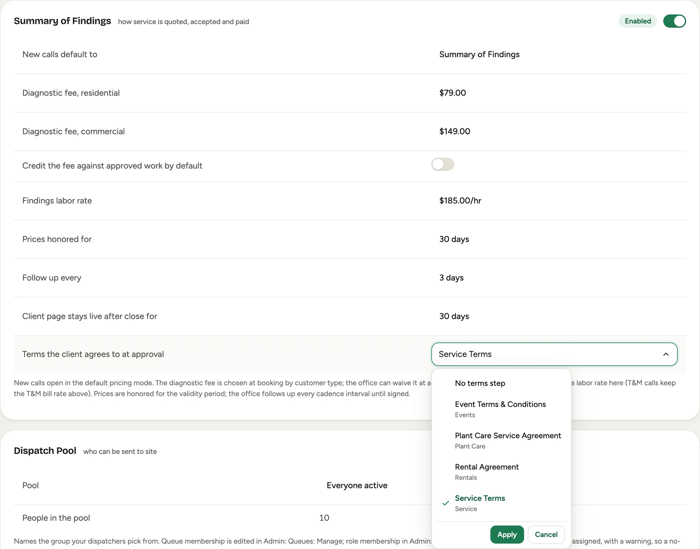Viewport: 700px width, 549px height.
Task: Click the Enabled status badge
Action: (638, 21)
